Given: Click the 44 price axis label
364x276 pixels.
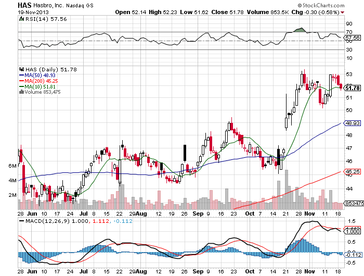Looking at the screenshot, I should tap(349, 189).
